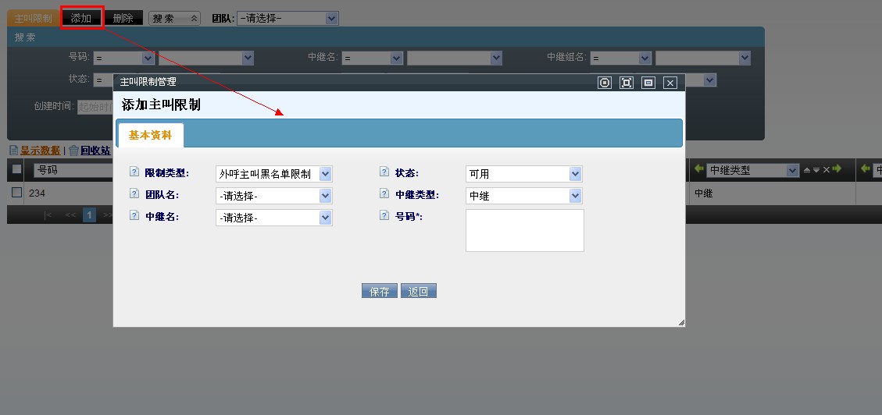The height and width of the screenshot is (415, 882).
Task: Click the 添加 toolbar item
Action: (x=81, y=18)
